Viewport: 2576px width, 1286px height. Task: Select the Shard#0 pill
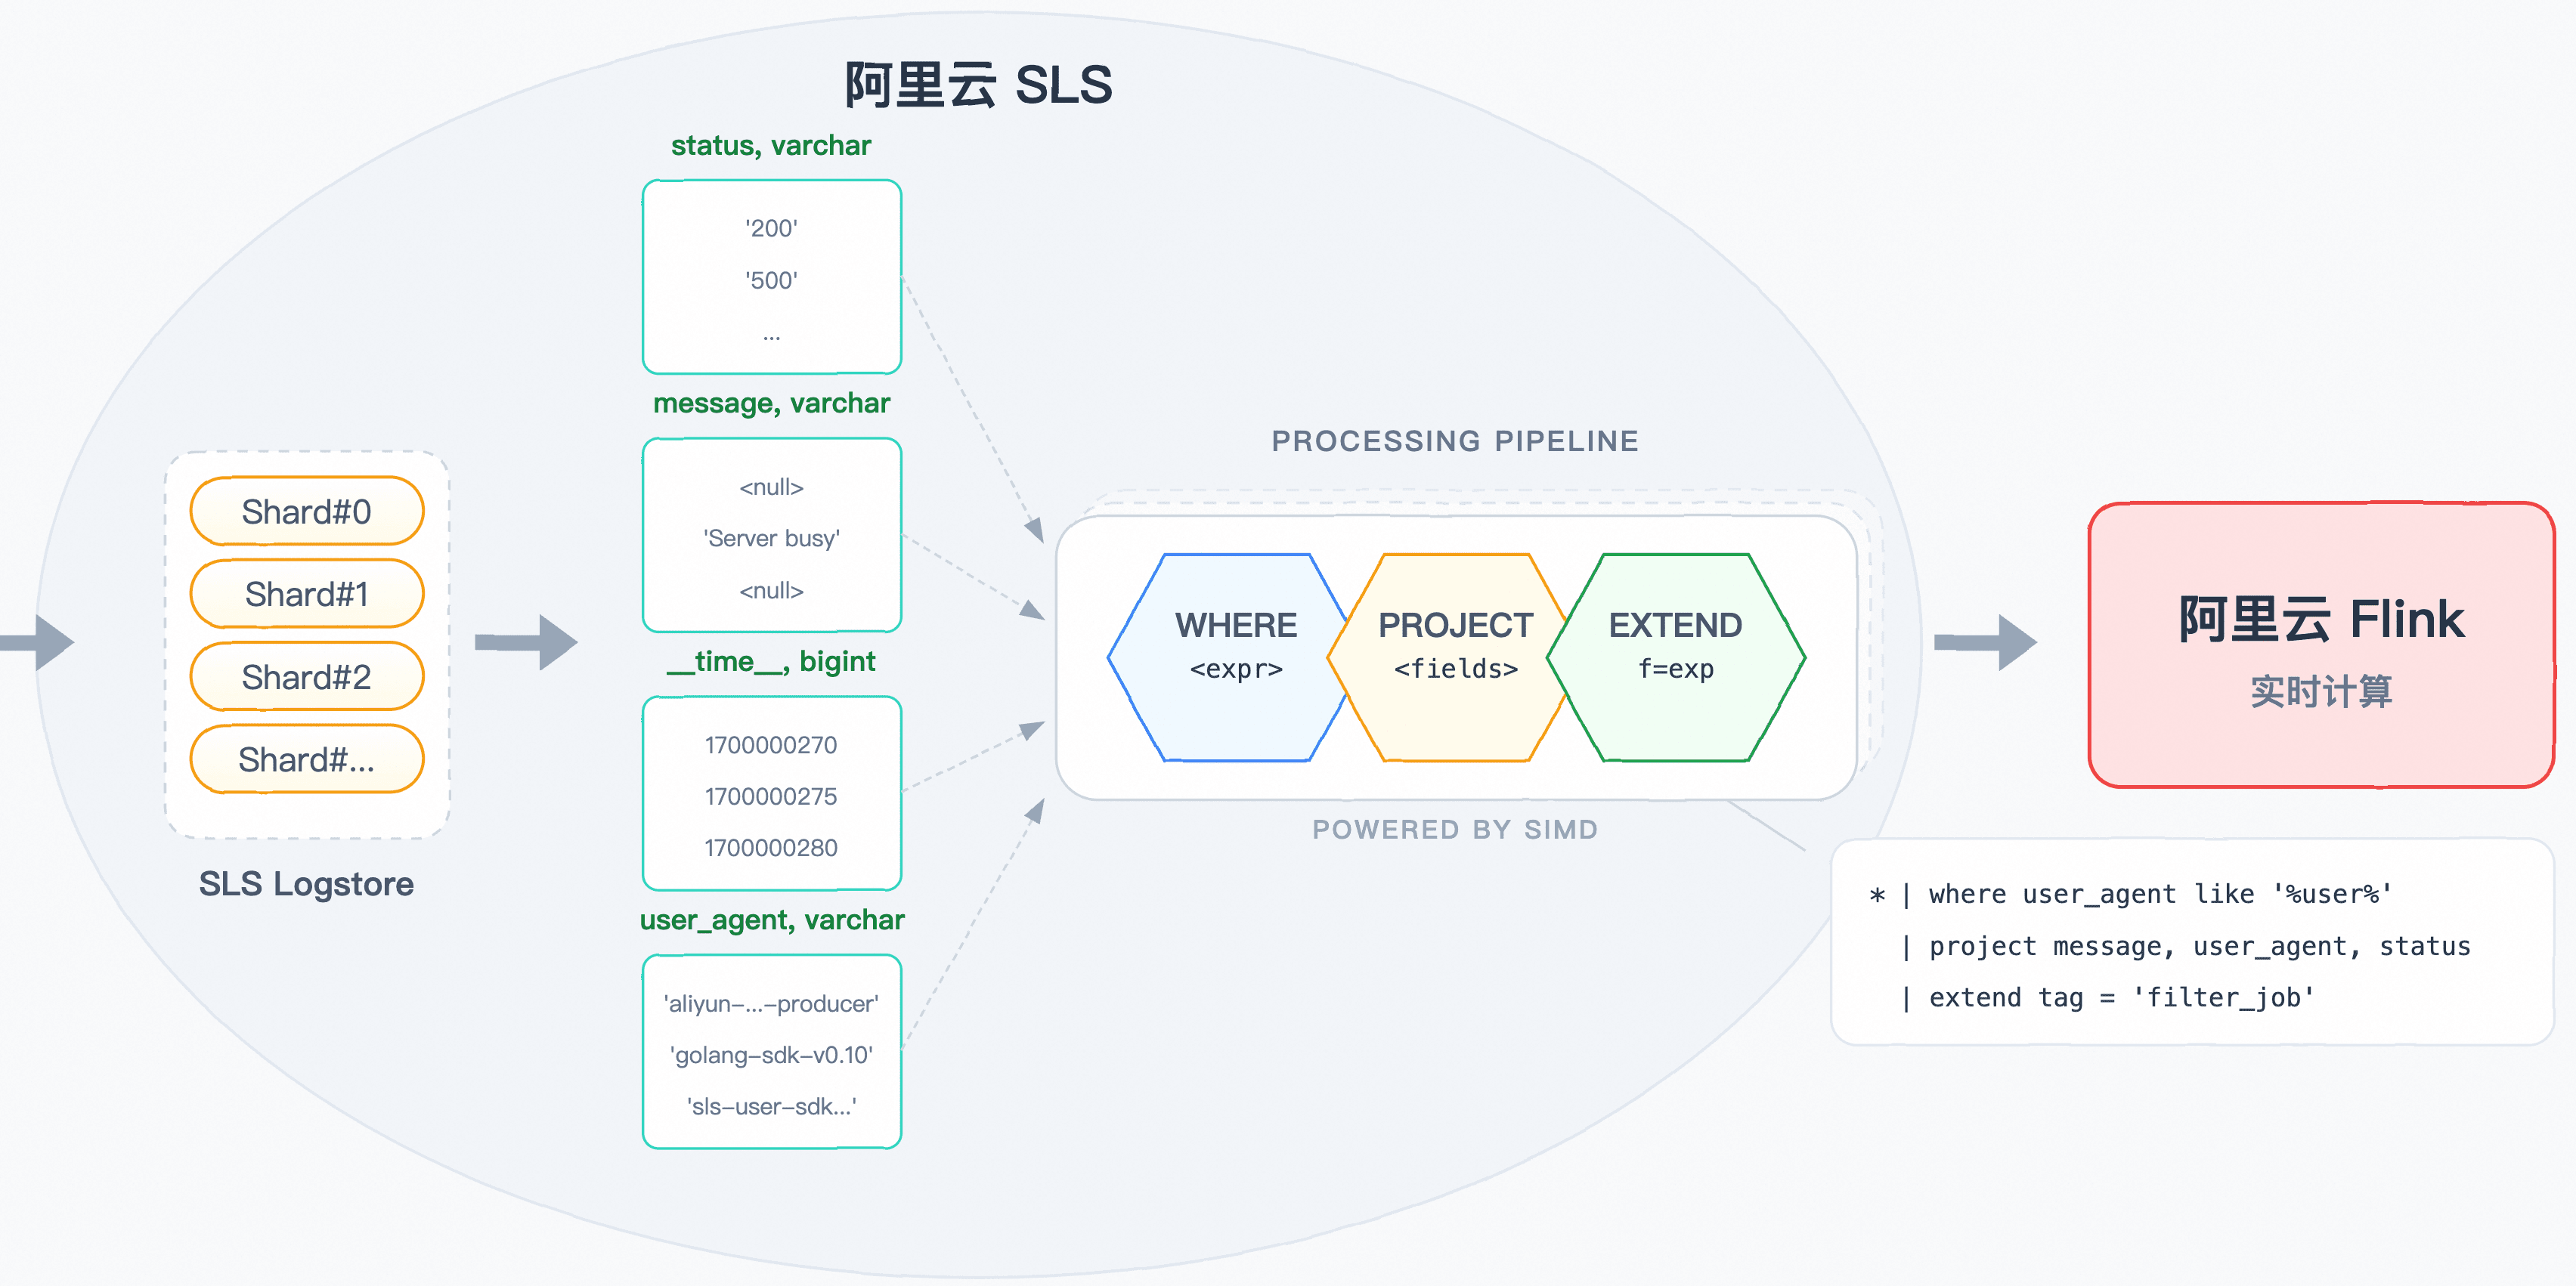point(306,511)
